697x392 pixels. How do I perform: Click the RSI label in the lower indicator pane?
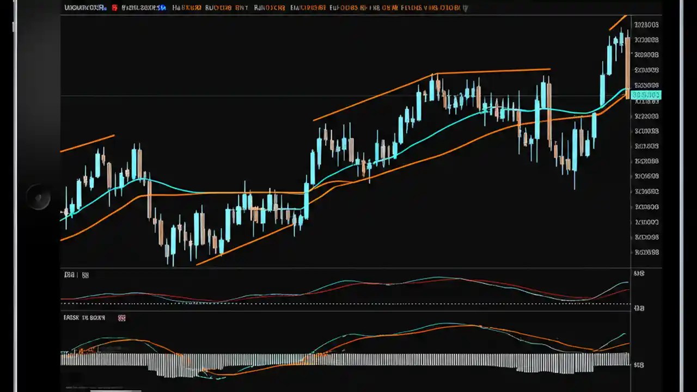pos(68,275)
